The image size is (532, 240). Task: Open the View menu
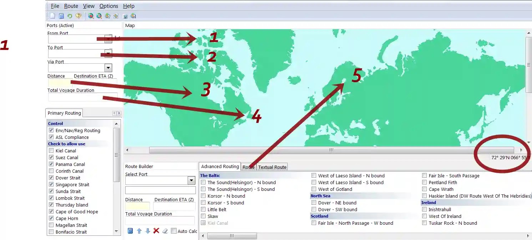tap(89, 6)
